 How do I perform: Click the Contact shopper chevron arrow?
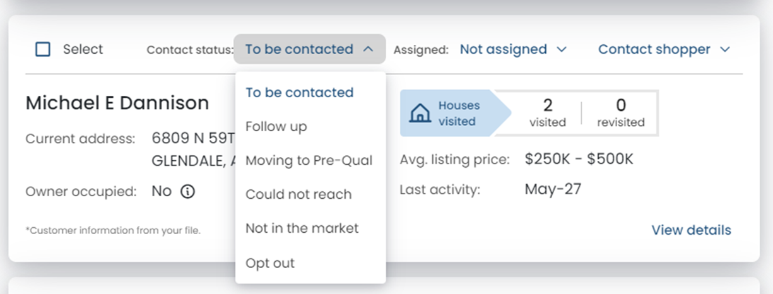724,49
